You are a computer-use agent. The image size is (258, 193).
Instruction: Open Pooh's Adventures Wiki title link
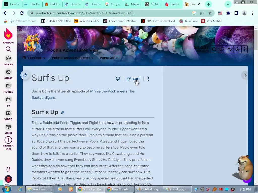point(72,50)
